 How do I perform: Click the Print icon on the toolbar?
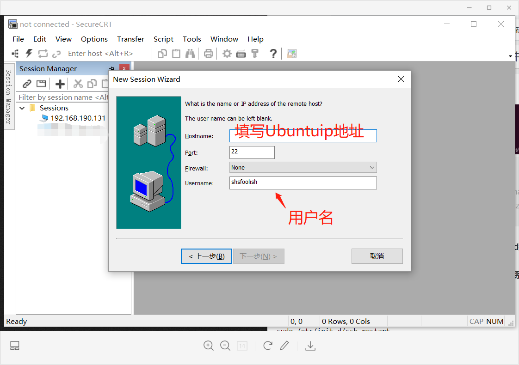coord(208,53)
